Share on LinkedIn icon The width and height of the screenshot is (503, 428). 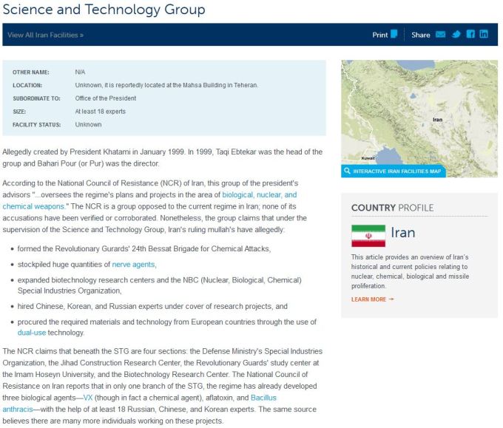484,35
